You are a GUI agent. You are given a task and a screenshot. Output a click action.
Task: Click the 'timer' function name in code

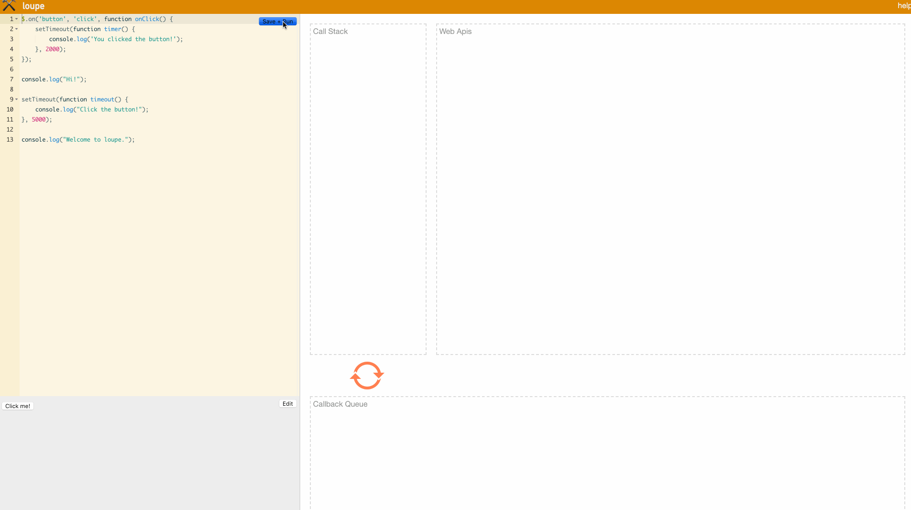pos(113,29)
